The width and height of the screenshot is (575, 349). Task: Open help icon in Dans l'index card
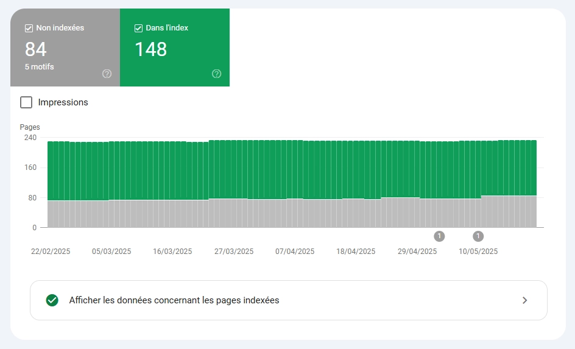pyautogui.click(x=216, y=74)
